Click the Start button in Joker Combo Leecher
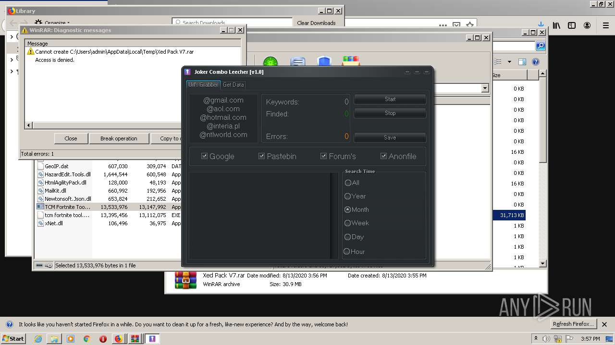 coord(390,99)
